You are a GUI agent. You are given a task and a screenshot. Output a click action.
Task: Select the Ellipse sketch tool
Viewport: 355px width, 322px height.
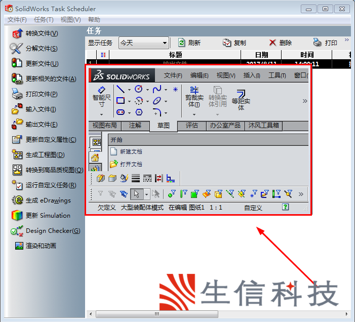click(157, 101)
